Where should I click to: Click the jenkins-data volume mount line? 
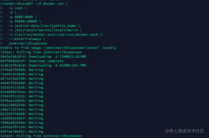[42, 26]
